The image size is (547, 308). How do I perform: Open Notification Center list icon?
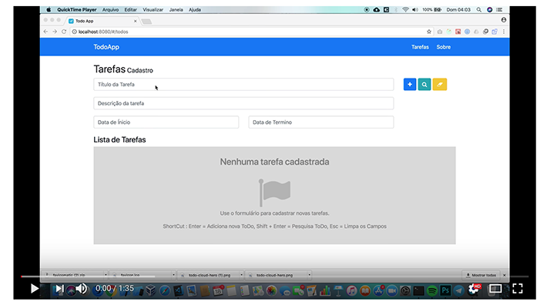tap(499, 10)
